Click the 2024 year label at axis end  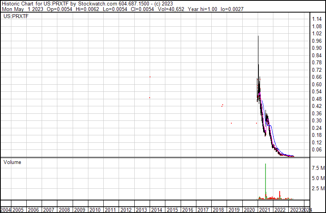[x=308, y=210]
